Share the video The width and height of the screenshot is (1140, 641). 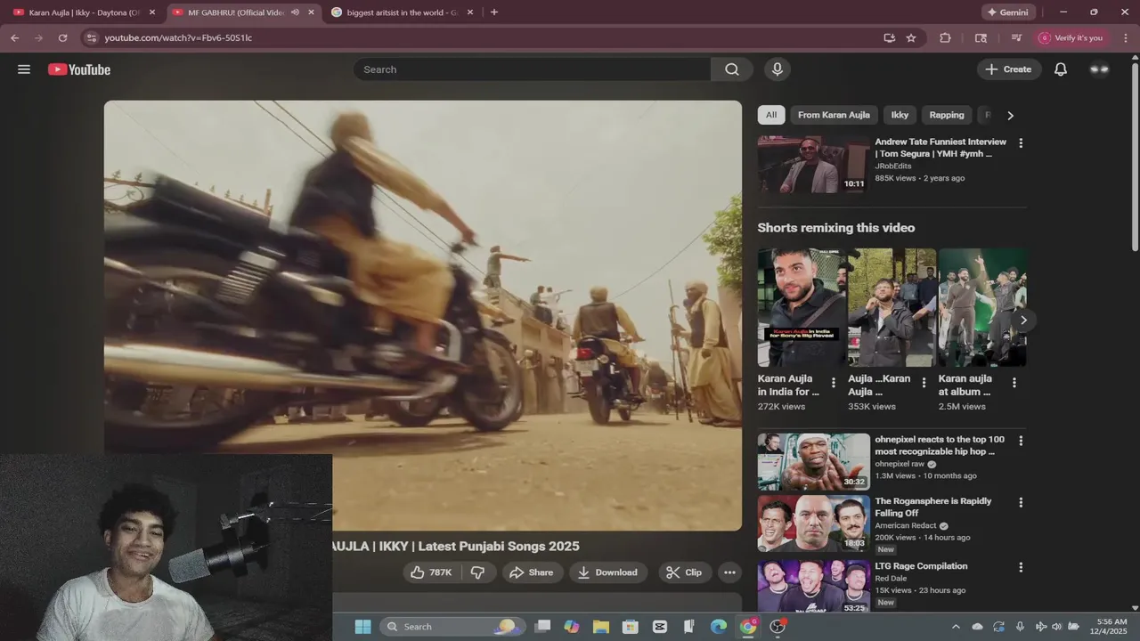pos(532,572)
